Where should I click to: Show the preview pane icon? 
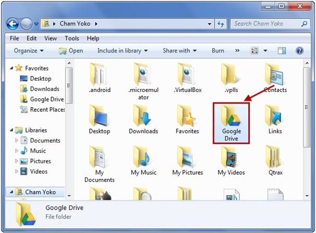282,50
